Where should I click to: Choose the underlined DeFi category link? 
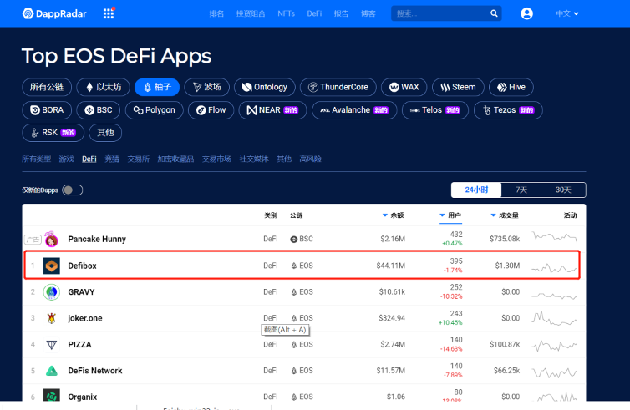pyautogui.click(x=89, y=159)
